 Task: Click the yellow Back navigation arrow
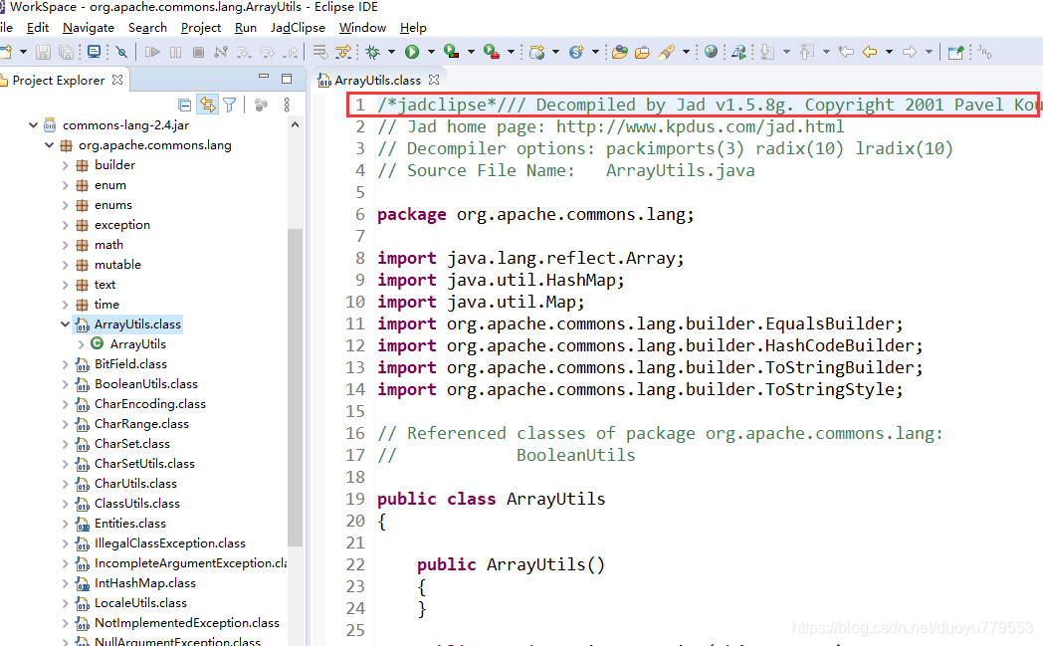[870, 52]
